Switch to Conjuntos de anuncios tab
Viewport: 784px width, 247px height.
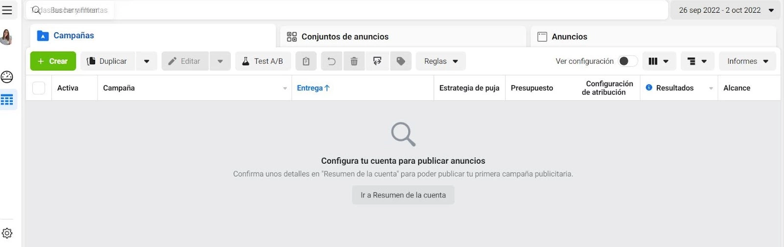tap(344, 37)
